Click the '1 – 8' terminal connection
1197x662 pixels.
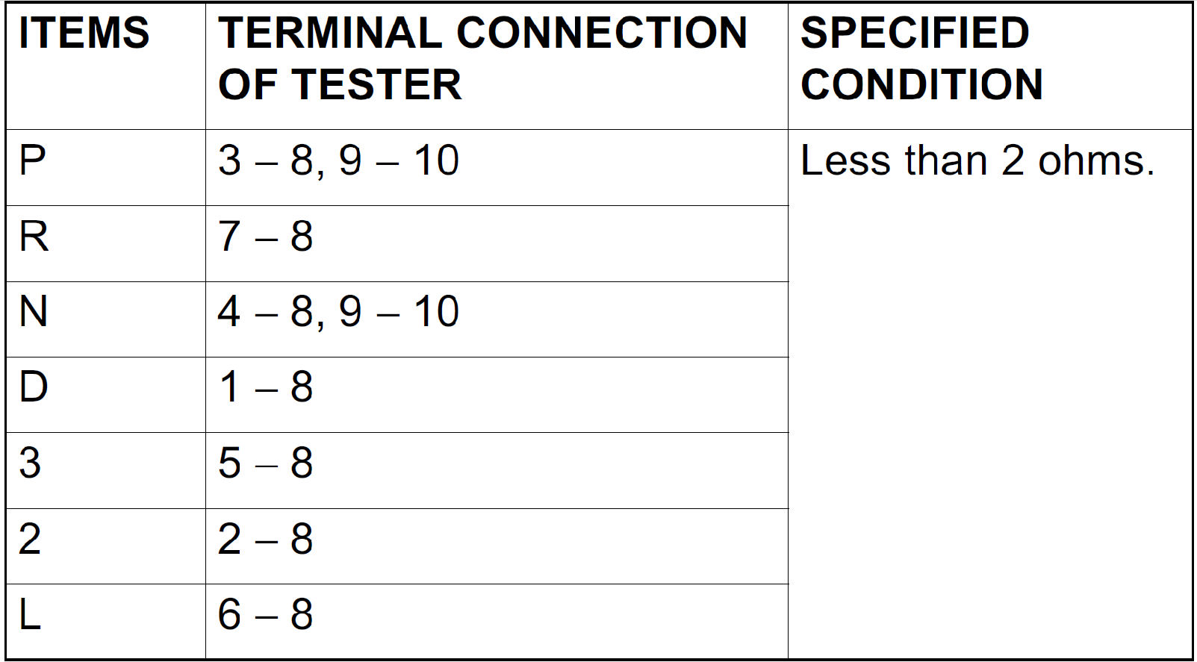(265, 388)
